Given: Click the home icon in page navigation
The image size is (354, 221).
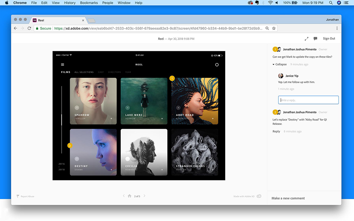Looking at the screenshot, I should pos(129,196).
